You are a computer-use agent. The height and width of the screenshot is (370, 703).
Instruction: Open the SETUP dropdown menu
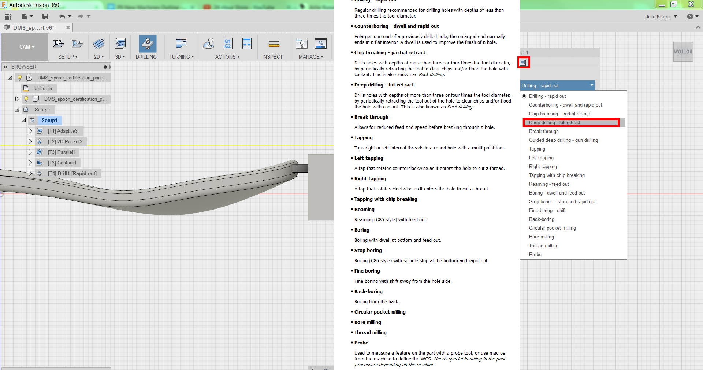(x=68, y=57)
